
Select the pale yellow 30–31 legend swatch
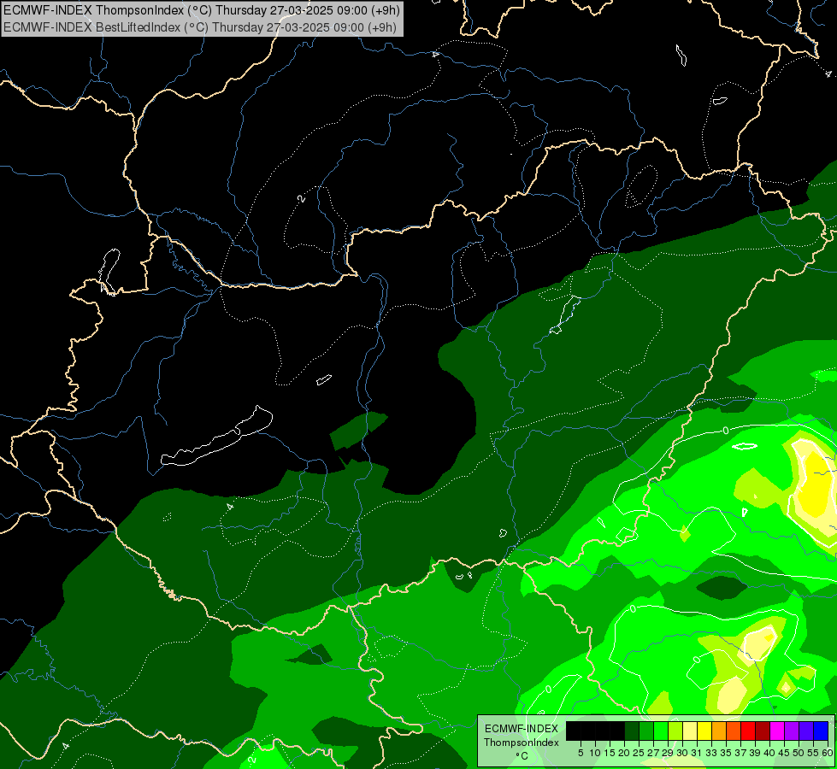coord(690,731)
